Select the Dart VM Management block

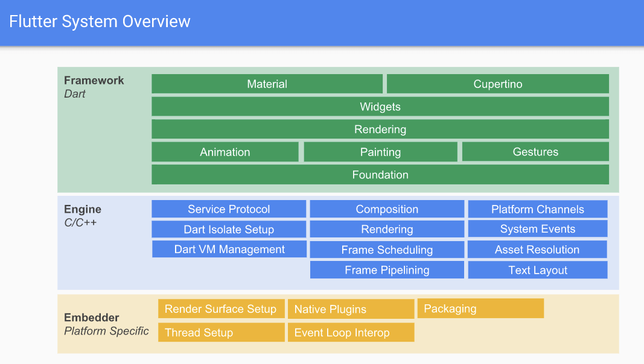click(229, 249)
